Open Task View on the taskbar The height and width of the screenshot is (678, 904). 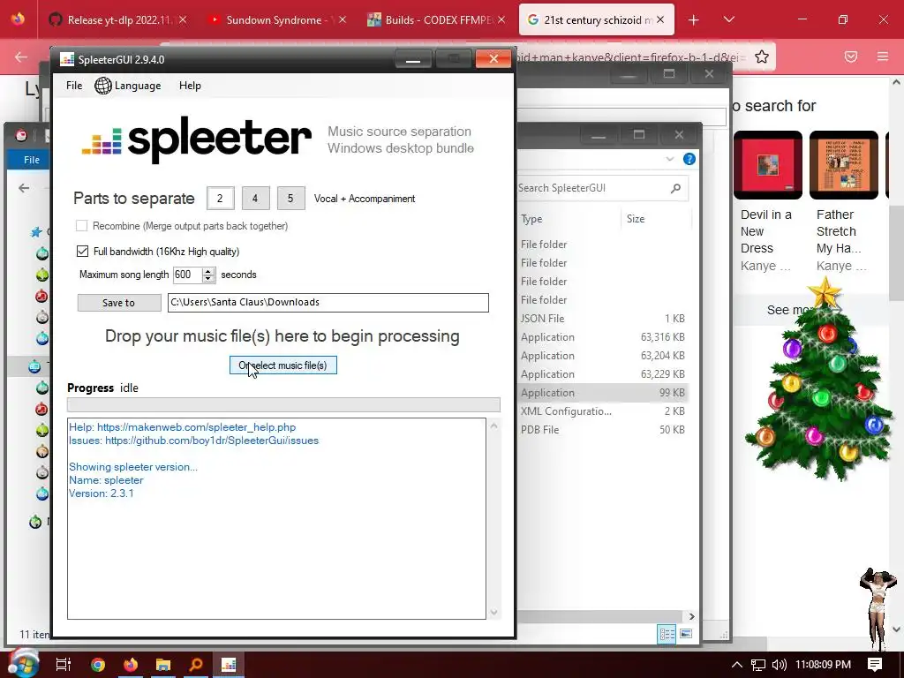coord(63,665)
